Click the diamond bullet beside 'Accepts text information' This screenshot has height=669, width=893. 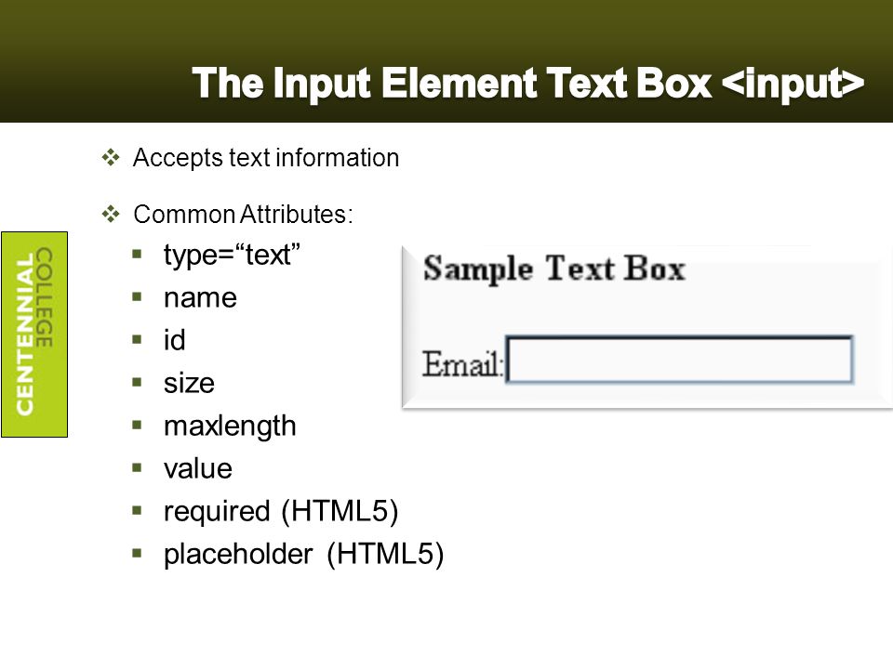pyautogui.click(x=111, y=157)
